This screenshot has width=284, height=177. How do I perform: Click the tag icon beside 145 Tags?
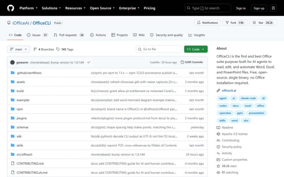coord(58,49)
